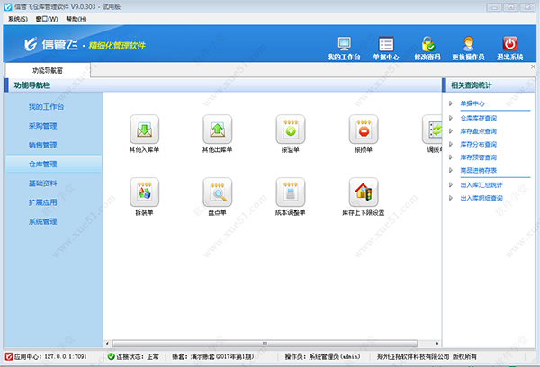This screenshot has height=367, width=540.
Task: Open the 盘点单 magnifier icon
Action: click(218, 192)
